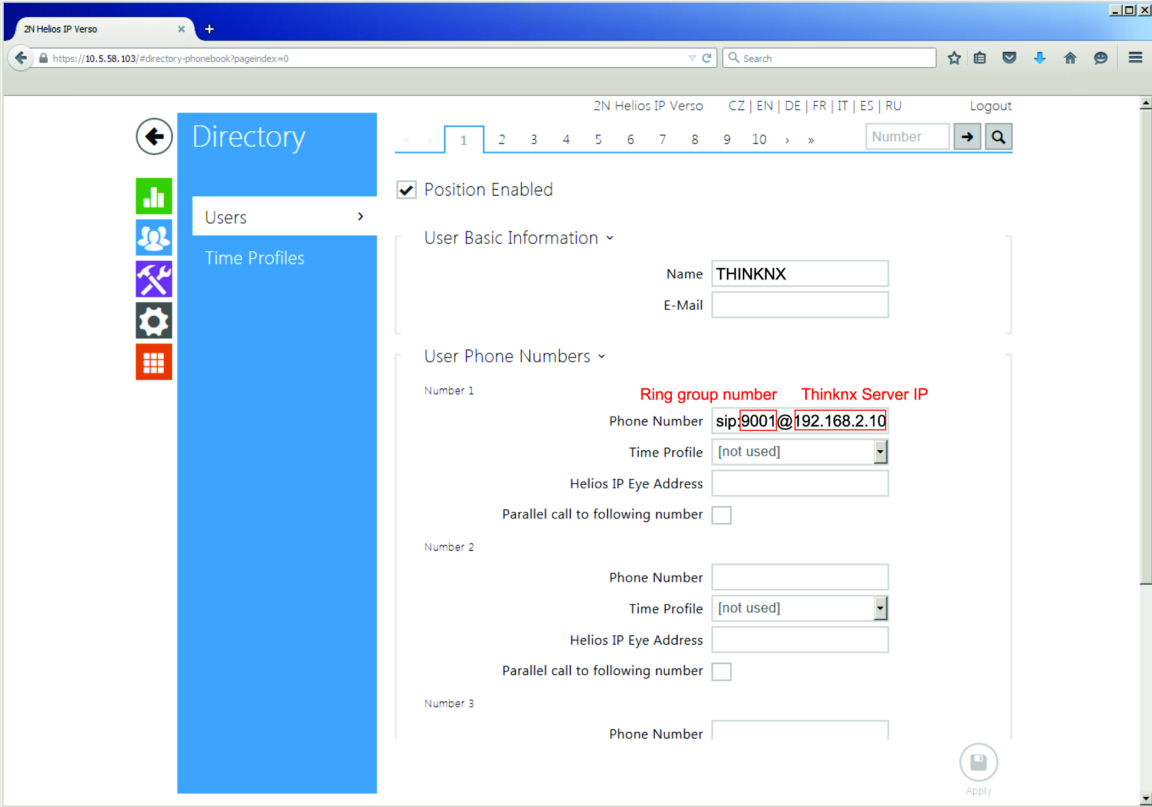Select Time Profiles in Directory menu

pos(255,258)
